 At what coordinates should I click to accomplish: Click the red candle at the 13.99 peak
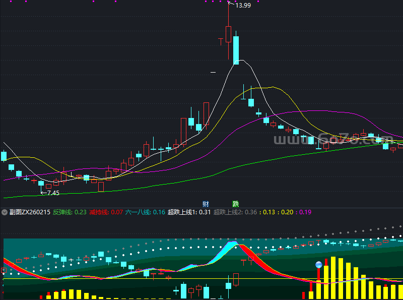[x=228, y=34]
